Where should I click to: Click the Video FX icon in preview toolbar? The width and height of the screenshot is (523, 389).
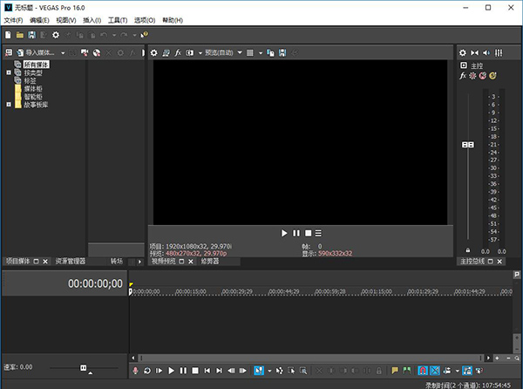point(179,53)
